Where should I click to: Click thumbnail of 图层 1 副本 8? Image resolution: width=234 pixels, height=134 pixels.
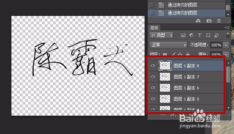pyautogui.click(x=165, y=65)
